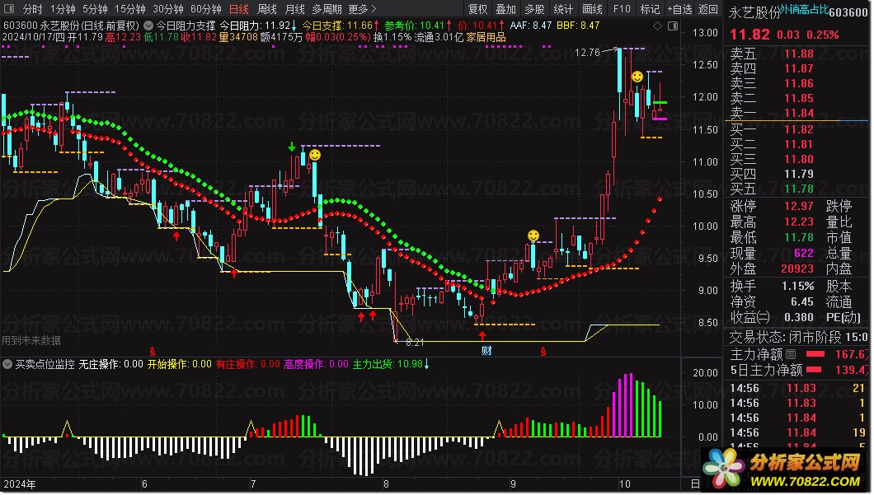Open the 主力净额 detail list icon
The image size is (874, 495).
click(x=791, y=353)
